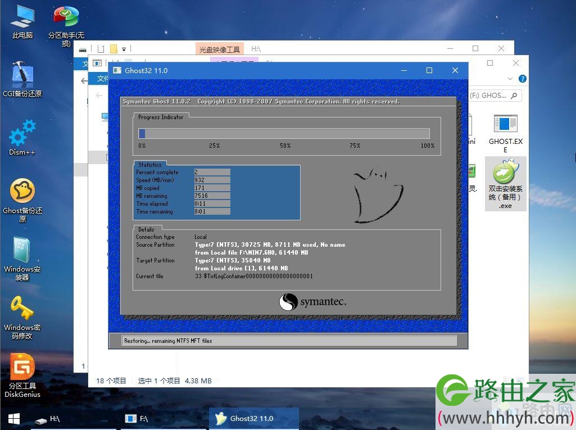Expand the ribbon chevron in F: window

click(510, 79)
